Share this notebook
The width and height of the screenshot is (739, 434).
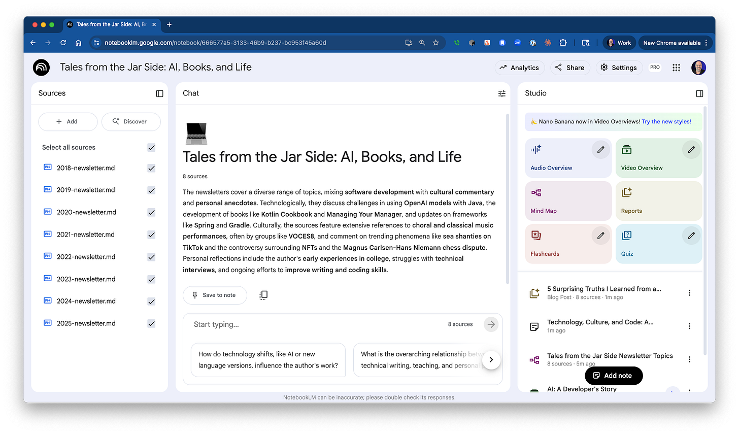[x=569, y=68]
